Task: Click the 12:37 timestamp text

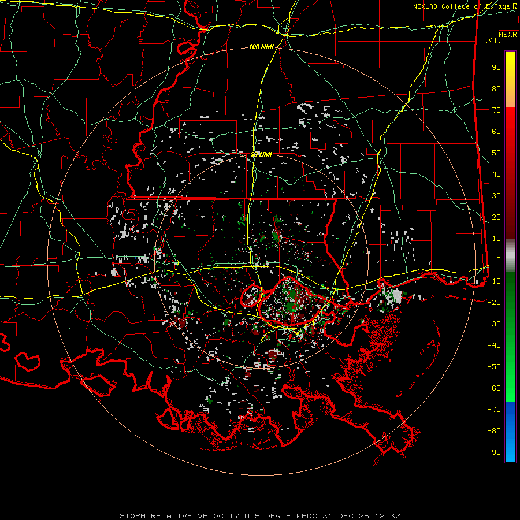Action: 387,516
